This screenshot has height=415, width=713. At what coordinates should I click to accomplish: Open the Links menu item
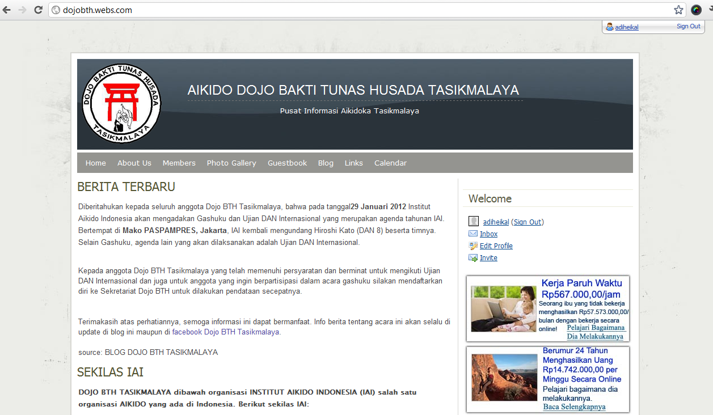pos(354,163)
